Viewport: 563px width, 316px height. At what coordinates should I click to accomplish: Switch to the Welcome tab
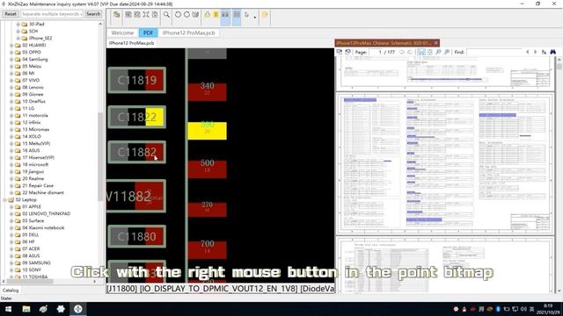(122, 32)
